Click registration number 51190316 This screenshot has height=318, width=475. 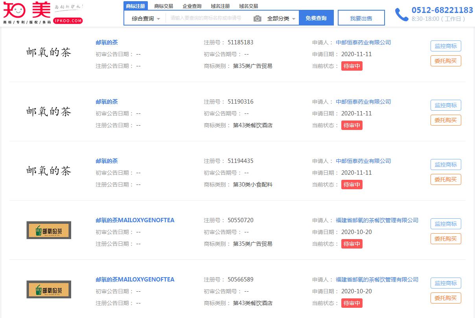click(x=241, y=102)
